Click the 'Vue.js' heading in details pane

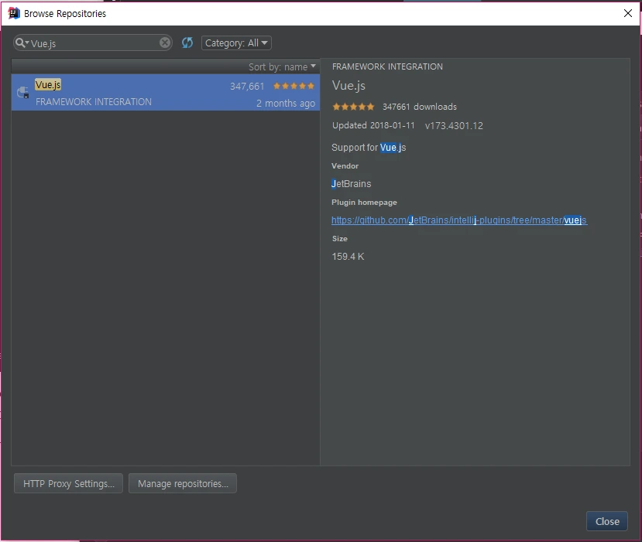tap(348, 85)
